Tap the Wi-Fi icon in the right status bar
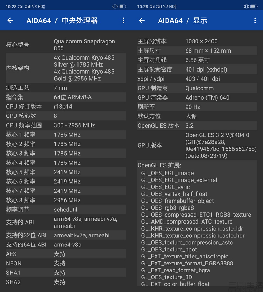This screenshot has height=292, width=263. [x=166, y=7]
